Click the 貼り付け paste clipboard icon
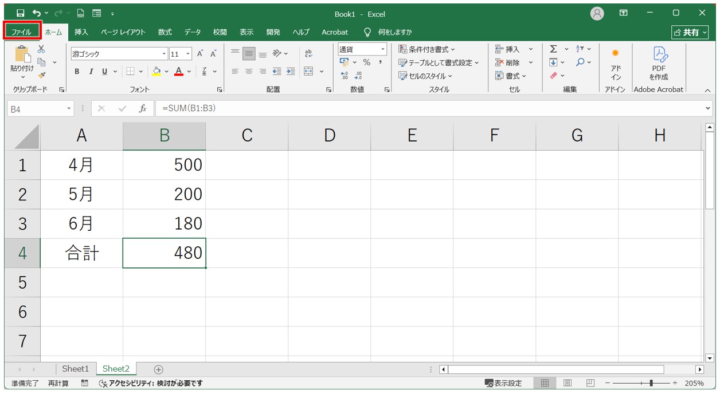Viewport: 720px width, 394px height. pyautogui.click(x=22, y=54)
